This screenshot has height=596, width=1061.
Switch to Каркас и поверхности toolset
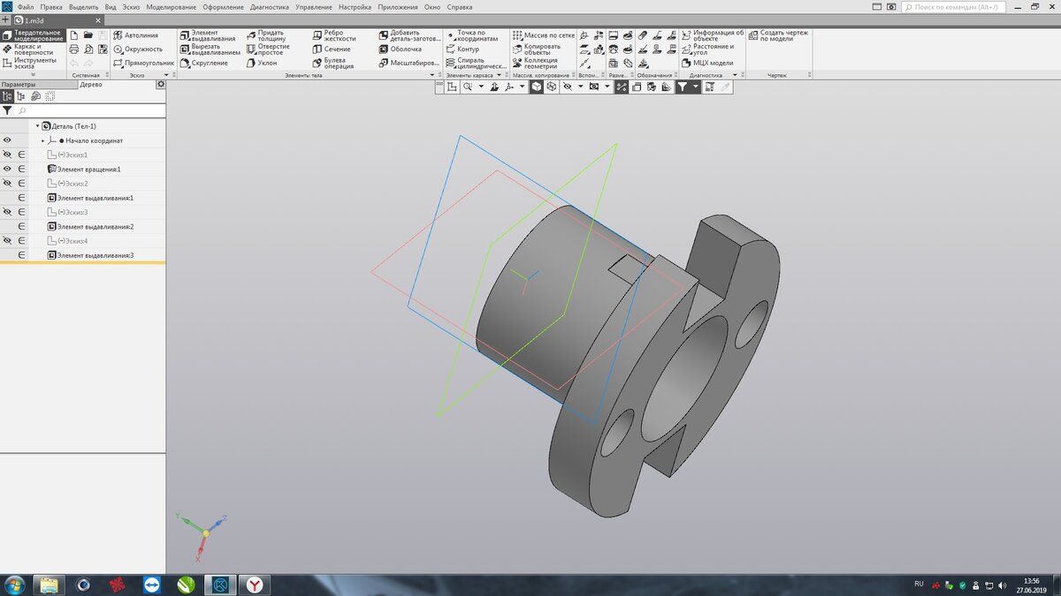point(33,49)
